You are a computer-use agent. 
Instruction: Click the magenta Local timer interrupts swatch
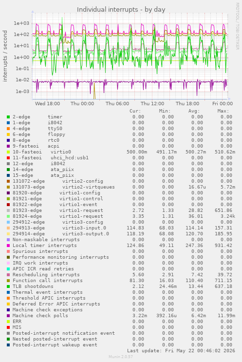(x=8, y=246)
